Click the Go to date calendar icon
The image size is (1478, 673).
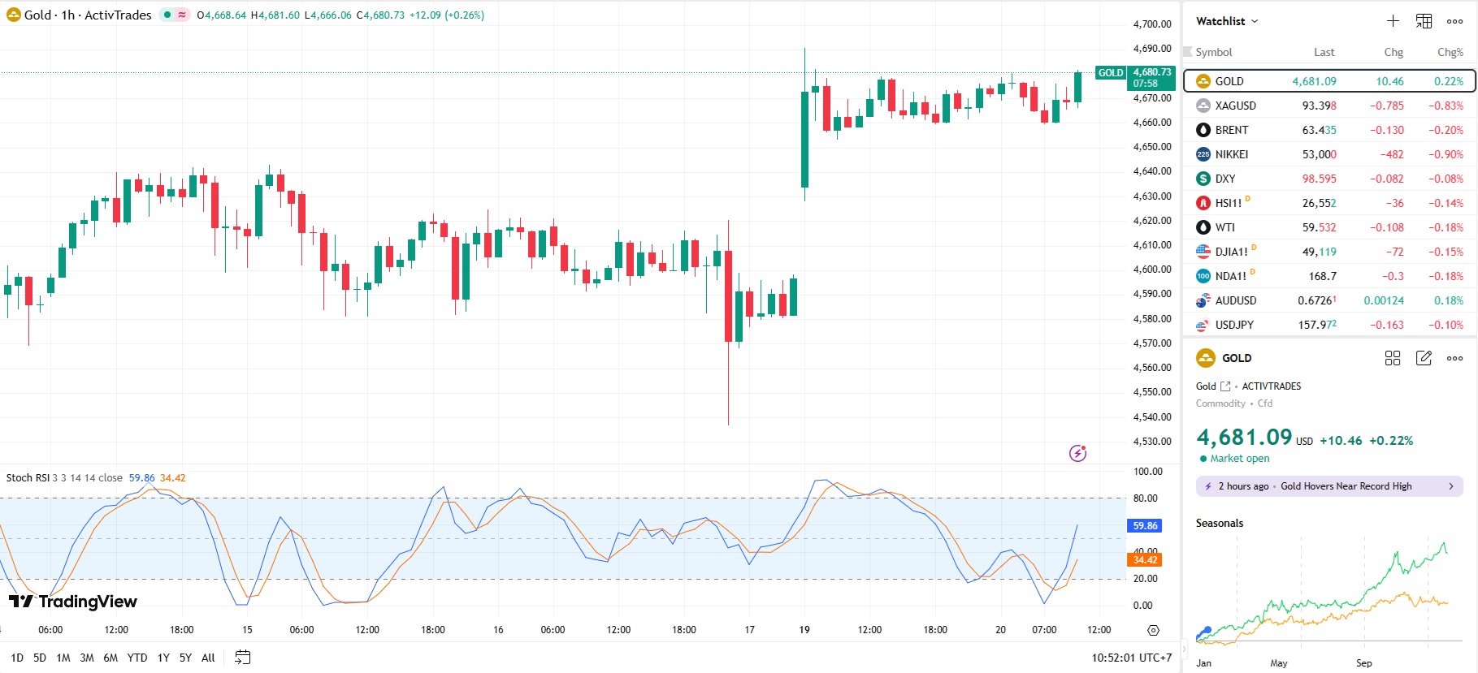[x=242, y=658]
